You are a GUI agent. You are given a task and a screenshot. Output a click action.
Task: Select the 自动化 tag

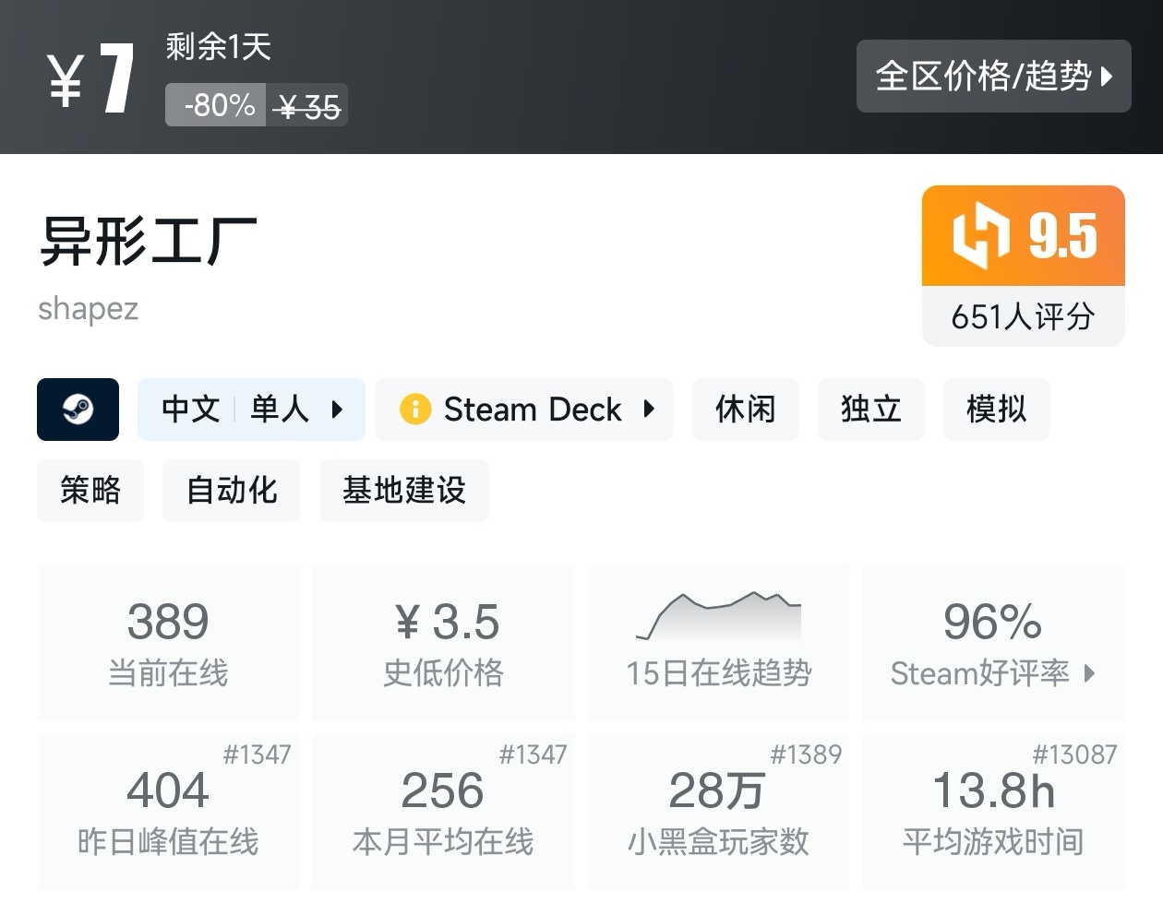231,491
